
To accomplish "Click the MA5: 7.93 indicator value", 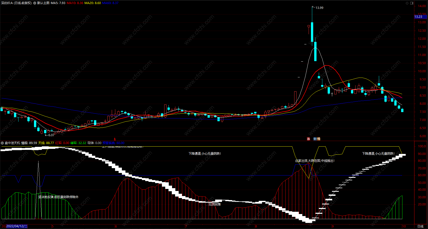I will pyautogui.click(x=58, y=3).
